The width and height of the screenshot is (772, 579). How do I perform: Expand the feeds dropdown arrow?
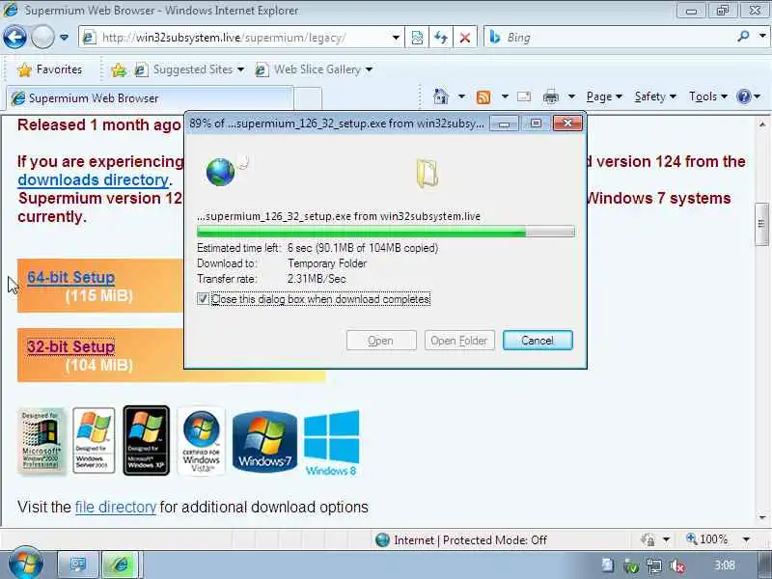[505, 96]
